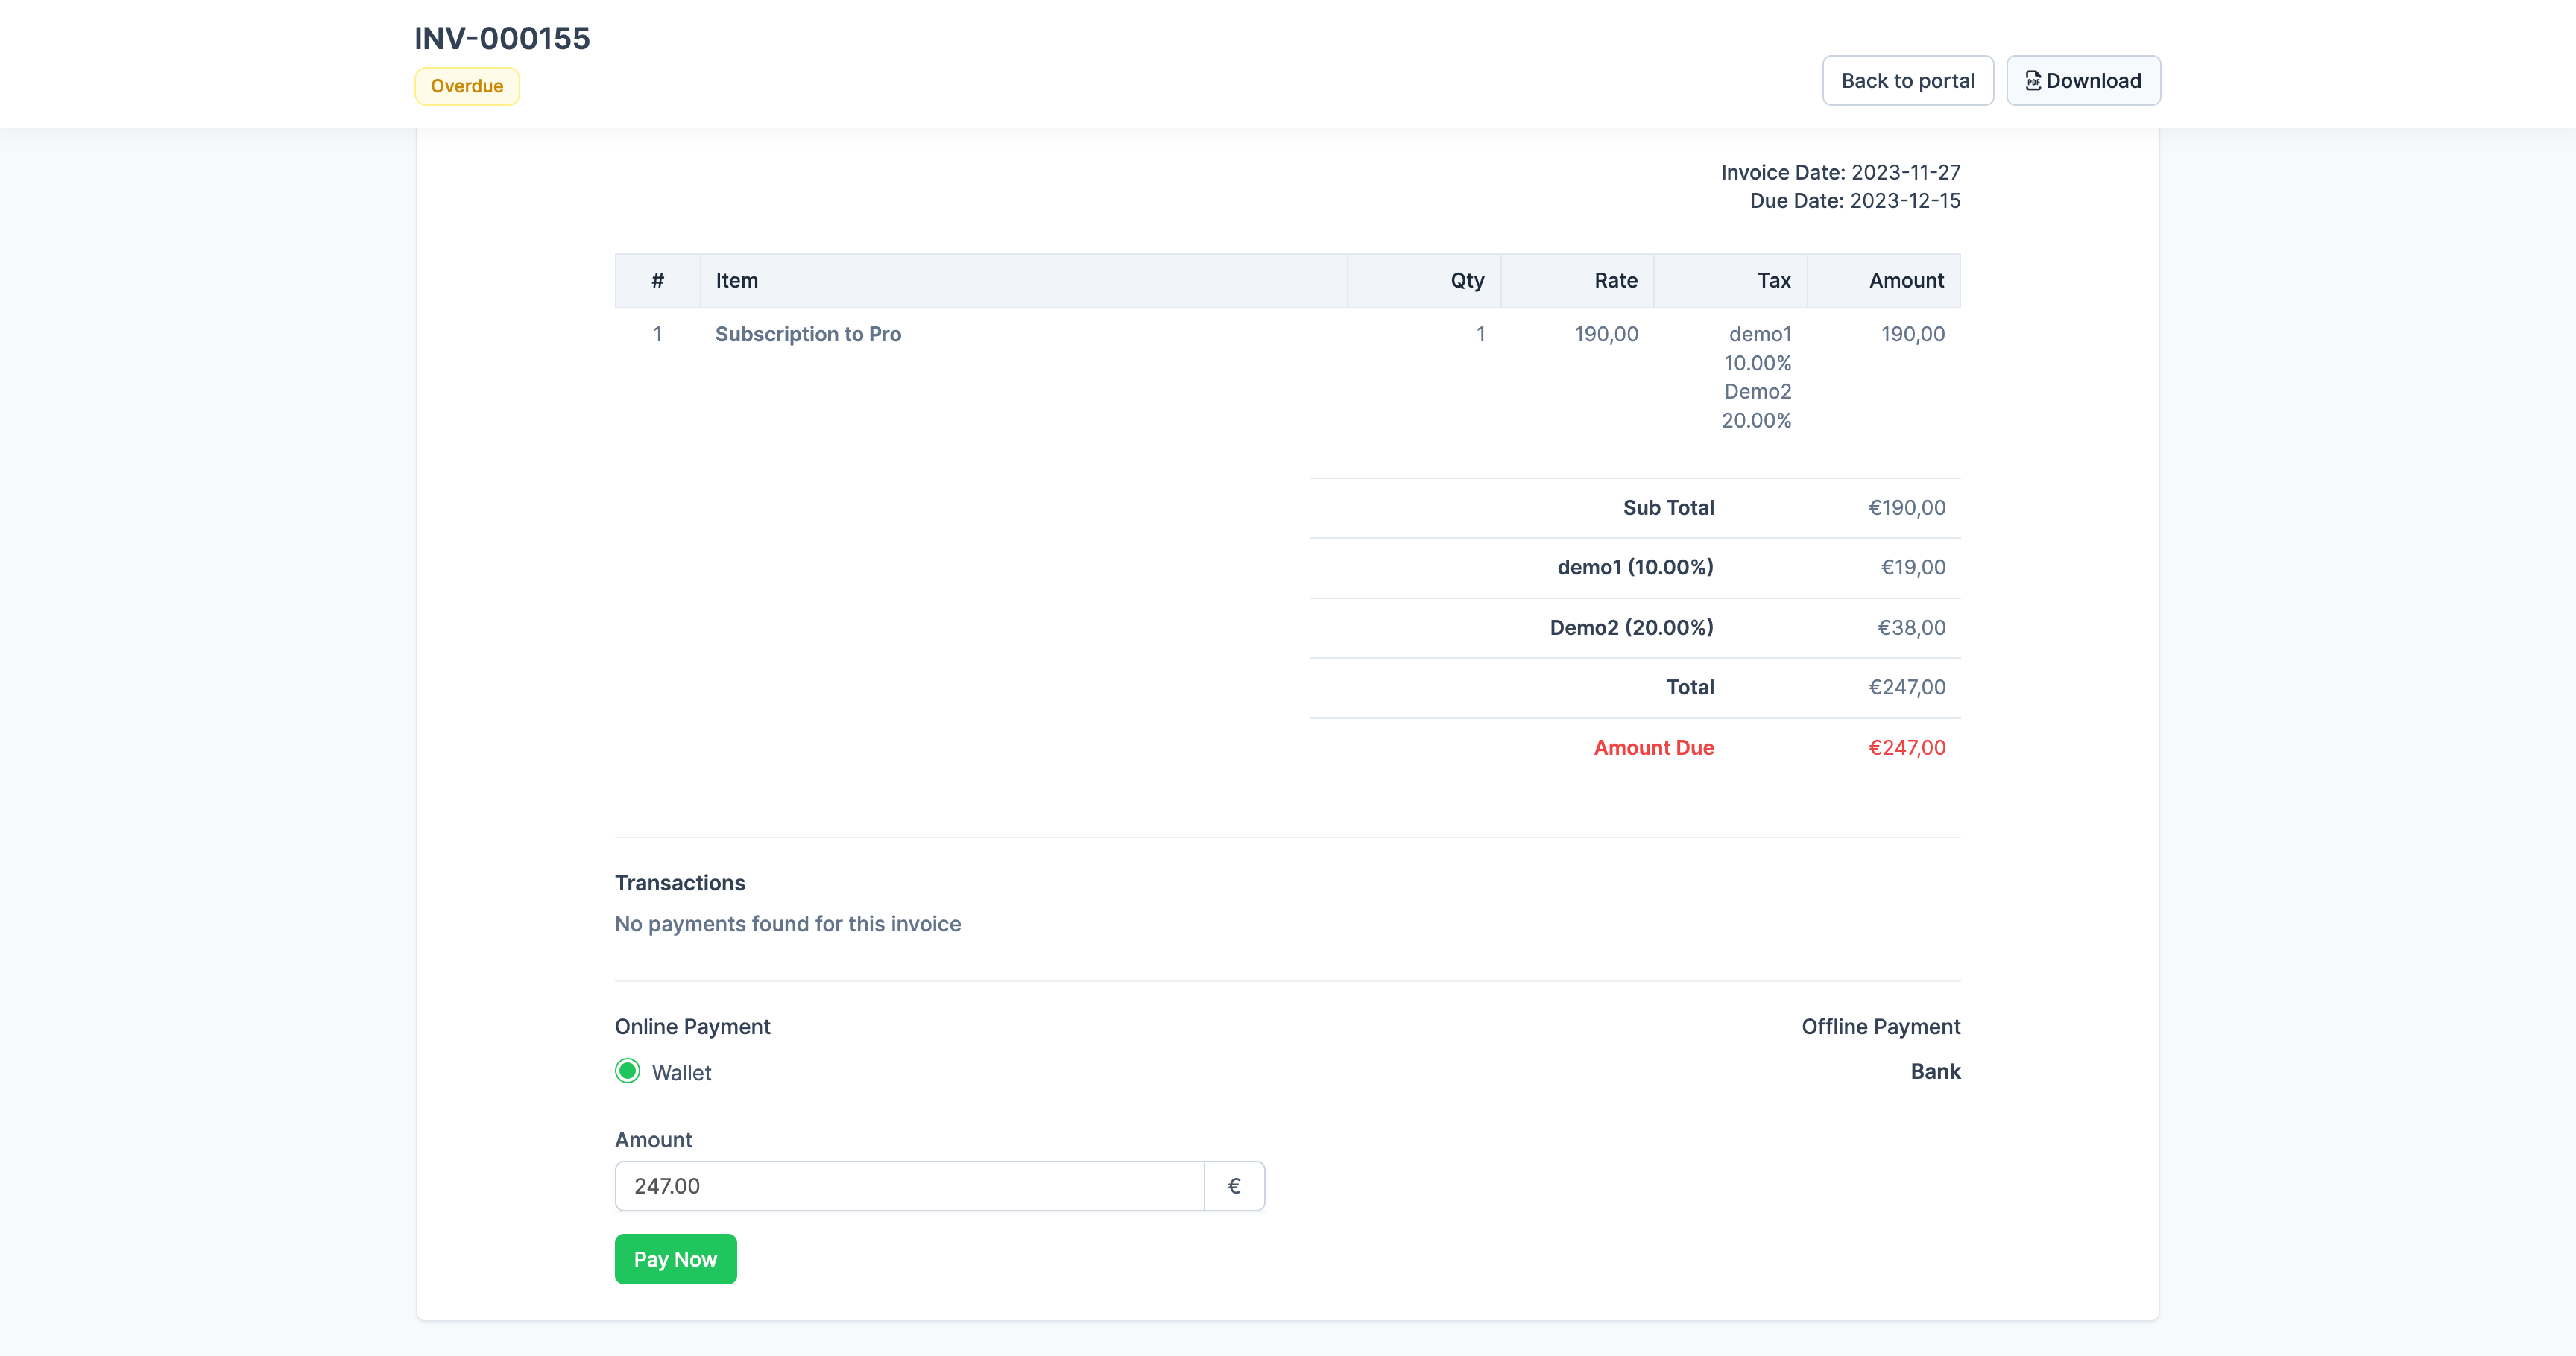Click the Qty column header

[1466, 280]
